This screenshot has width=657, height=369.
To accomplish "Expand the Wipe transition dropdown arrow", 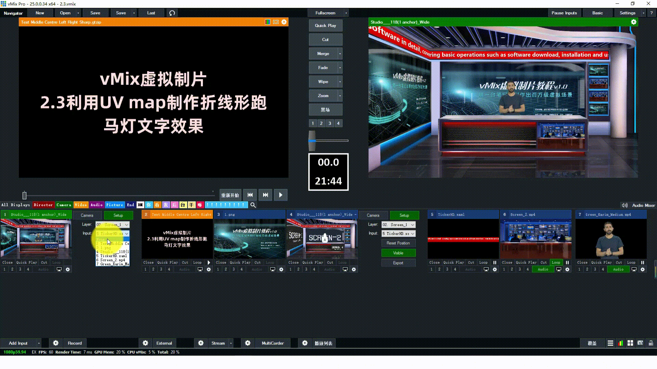I will click(x=340, y=82).
